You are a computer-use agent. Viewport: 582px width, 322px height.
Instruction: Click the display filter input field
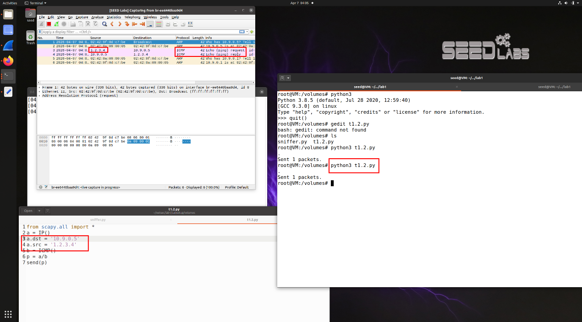[x=137, y=32]
